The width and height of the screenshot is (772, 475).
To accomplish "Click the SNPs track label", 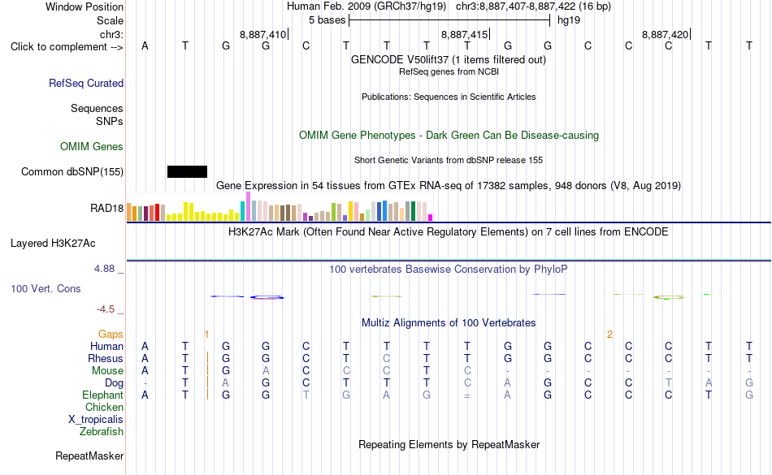I will tap(110, 121).
